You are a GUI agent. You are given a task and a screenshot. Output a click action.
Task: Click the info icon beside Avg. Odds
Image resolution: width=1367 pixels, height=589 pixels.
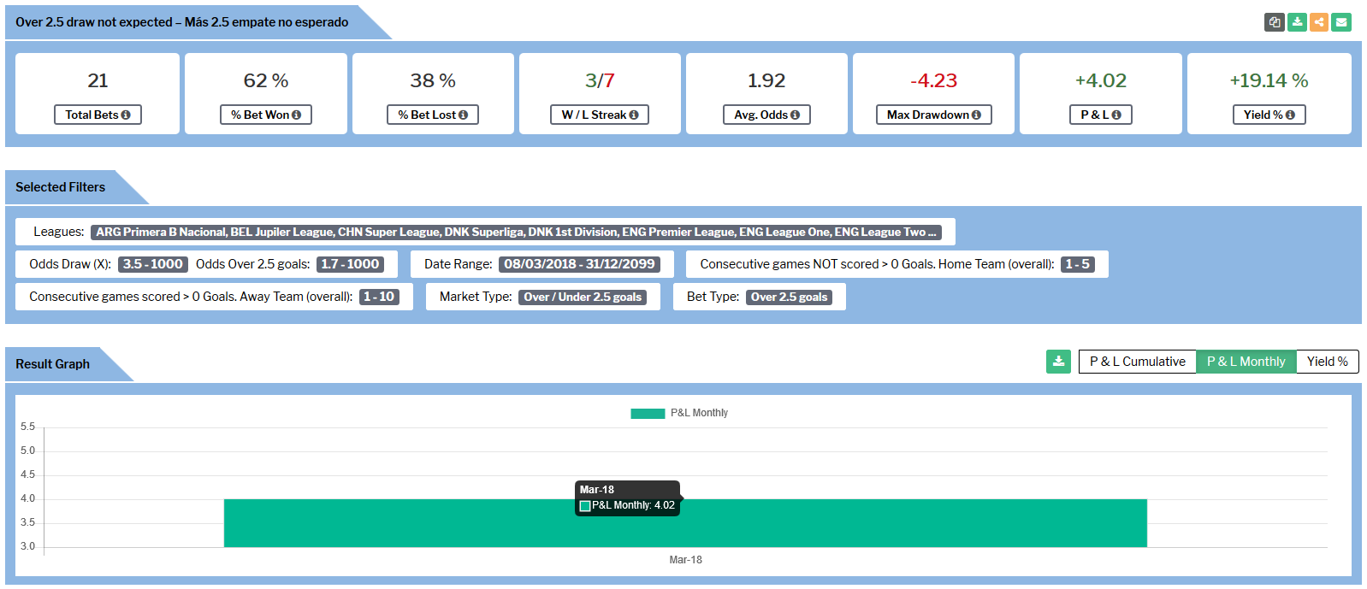pos(795,115)
